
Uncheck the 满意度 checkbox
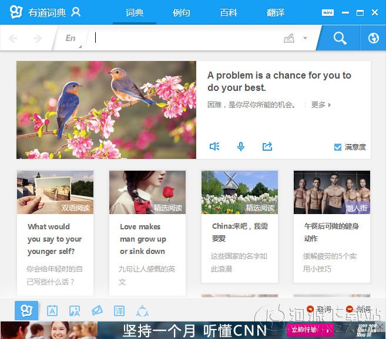pyautogui.click(x=338, y=147)
